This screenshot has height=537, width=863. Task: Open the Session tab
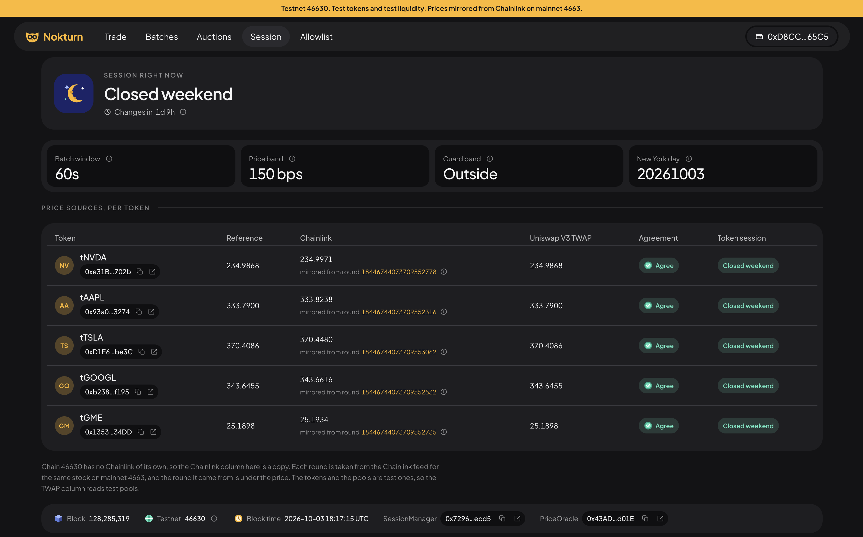(266, 37)
